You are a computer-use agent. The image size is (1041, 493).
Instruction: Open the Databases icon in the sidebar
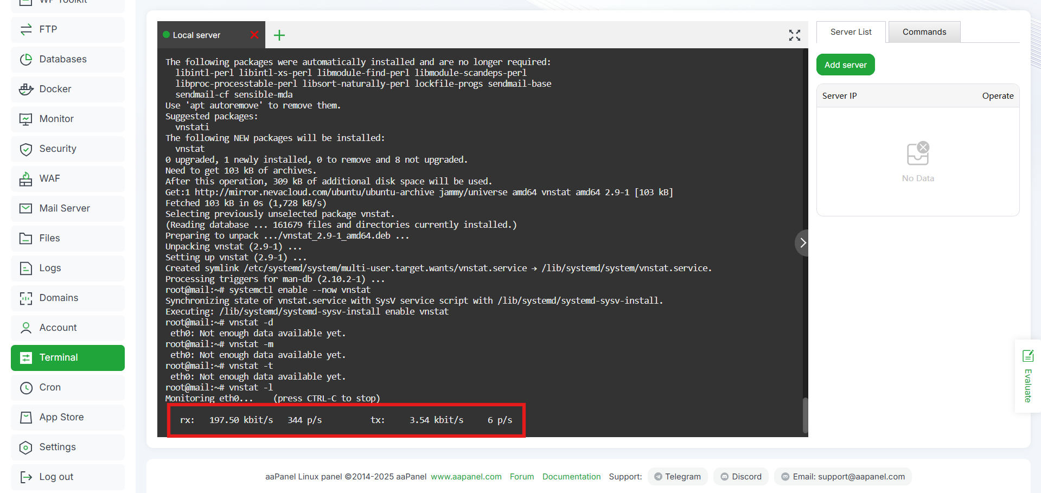pyautogui.click(x=26, y=59)
